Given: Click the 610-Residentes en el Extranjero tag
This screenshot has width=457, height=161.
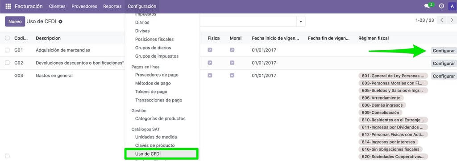Looking at the screenshot, I should click(393, 120).
